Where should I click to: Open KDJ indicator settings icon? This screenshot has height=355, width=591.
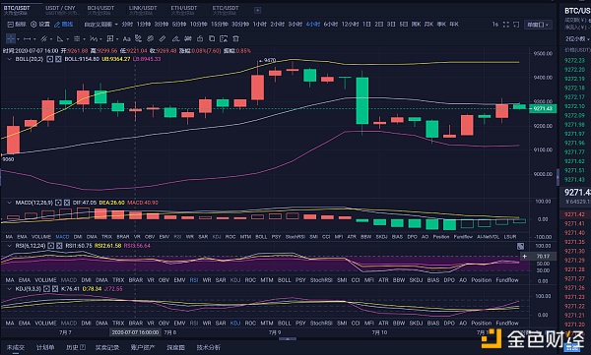pyautogui.click(x=46, y=289)
